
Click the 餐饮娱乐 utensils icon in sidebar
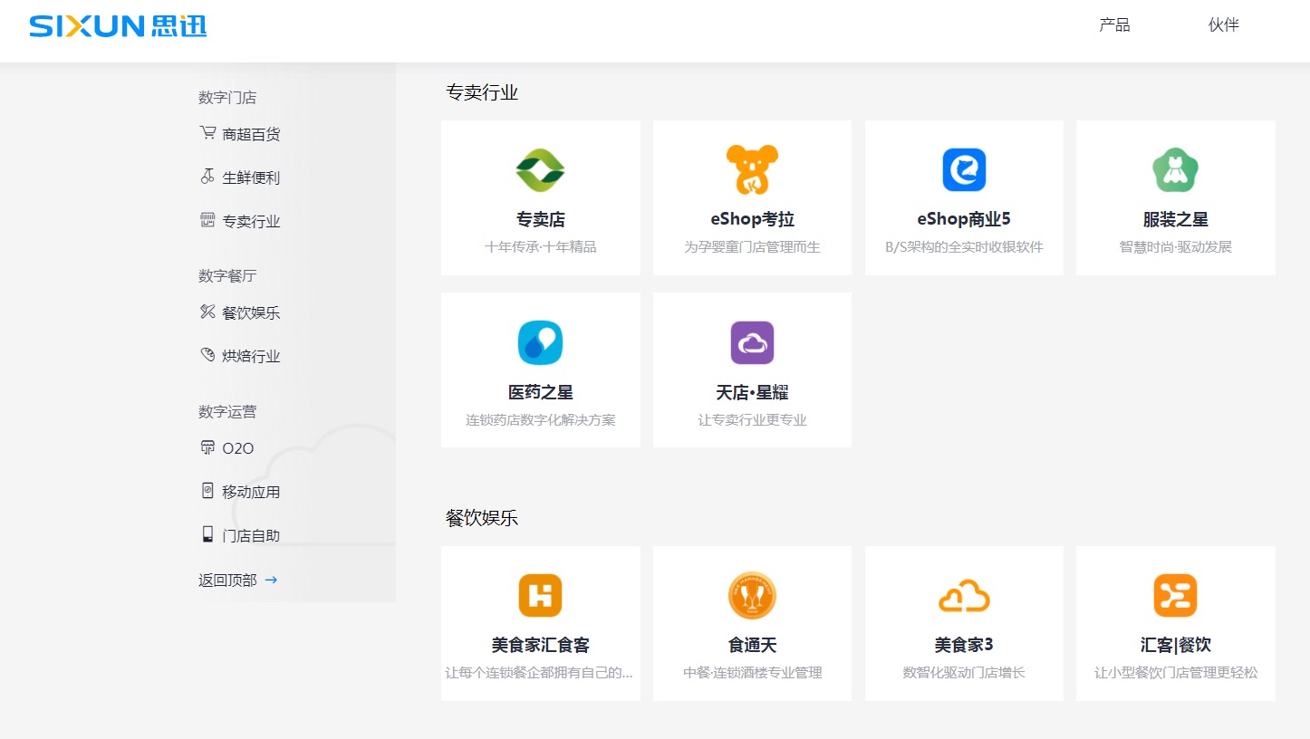207,312
